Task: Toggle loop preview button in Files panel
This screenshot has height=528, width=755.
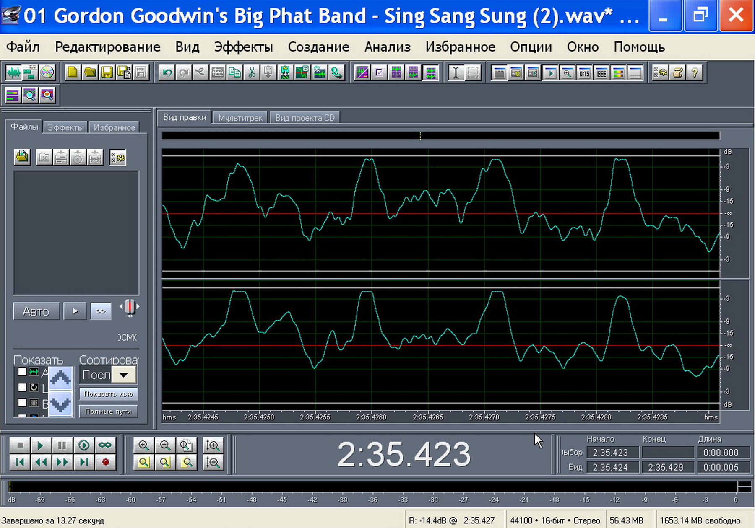Action: pos(101,311)
